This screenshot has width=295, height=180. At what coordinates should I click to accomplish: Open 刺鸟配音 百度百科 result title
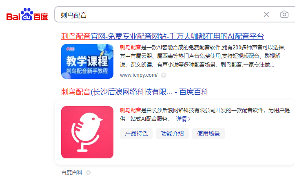135,92
